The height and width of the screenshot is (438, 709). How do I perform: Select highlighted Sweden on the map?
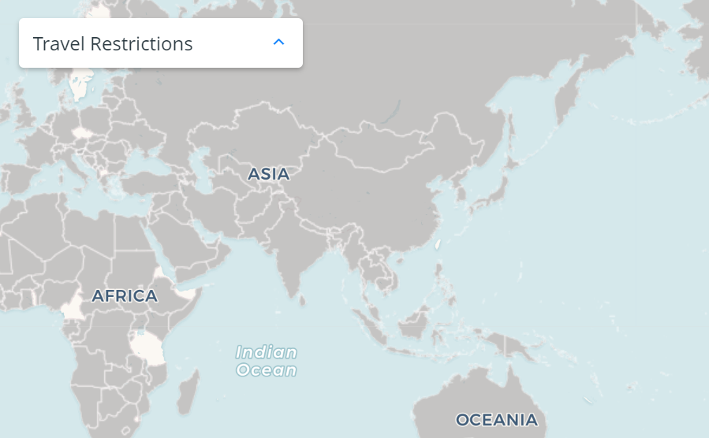81,85
